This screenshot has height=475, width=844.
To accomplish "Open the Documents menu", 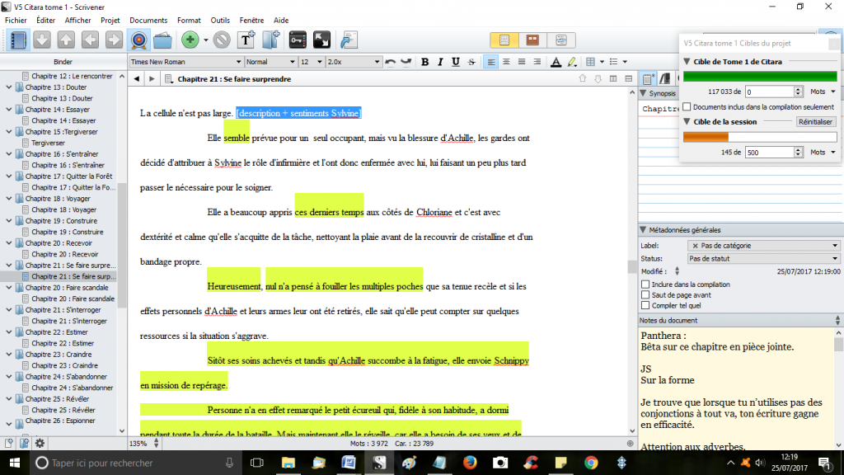I will 148,20.
